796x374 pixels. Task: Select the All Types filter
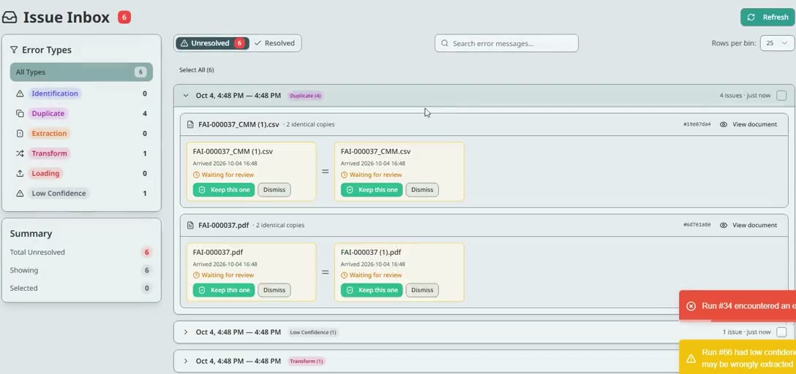point(81,72)
